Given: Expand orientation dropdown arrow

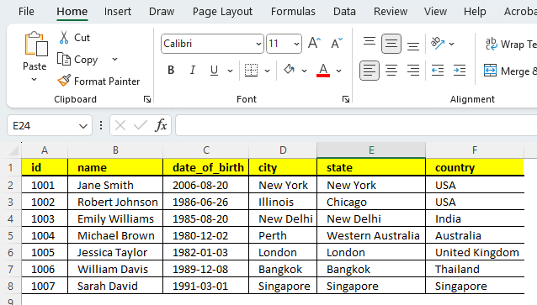Looking at the screenshot, I should 451,44.
